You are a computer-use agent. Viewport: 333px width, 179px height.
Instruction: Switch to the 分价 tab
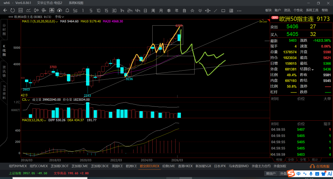tap(291, 160)
